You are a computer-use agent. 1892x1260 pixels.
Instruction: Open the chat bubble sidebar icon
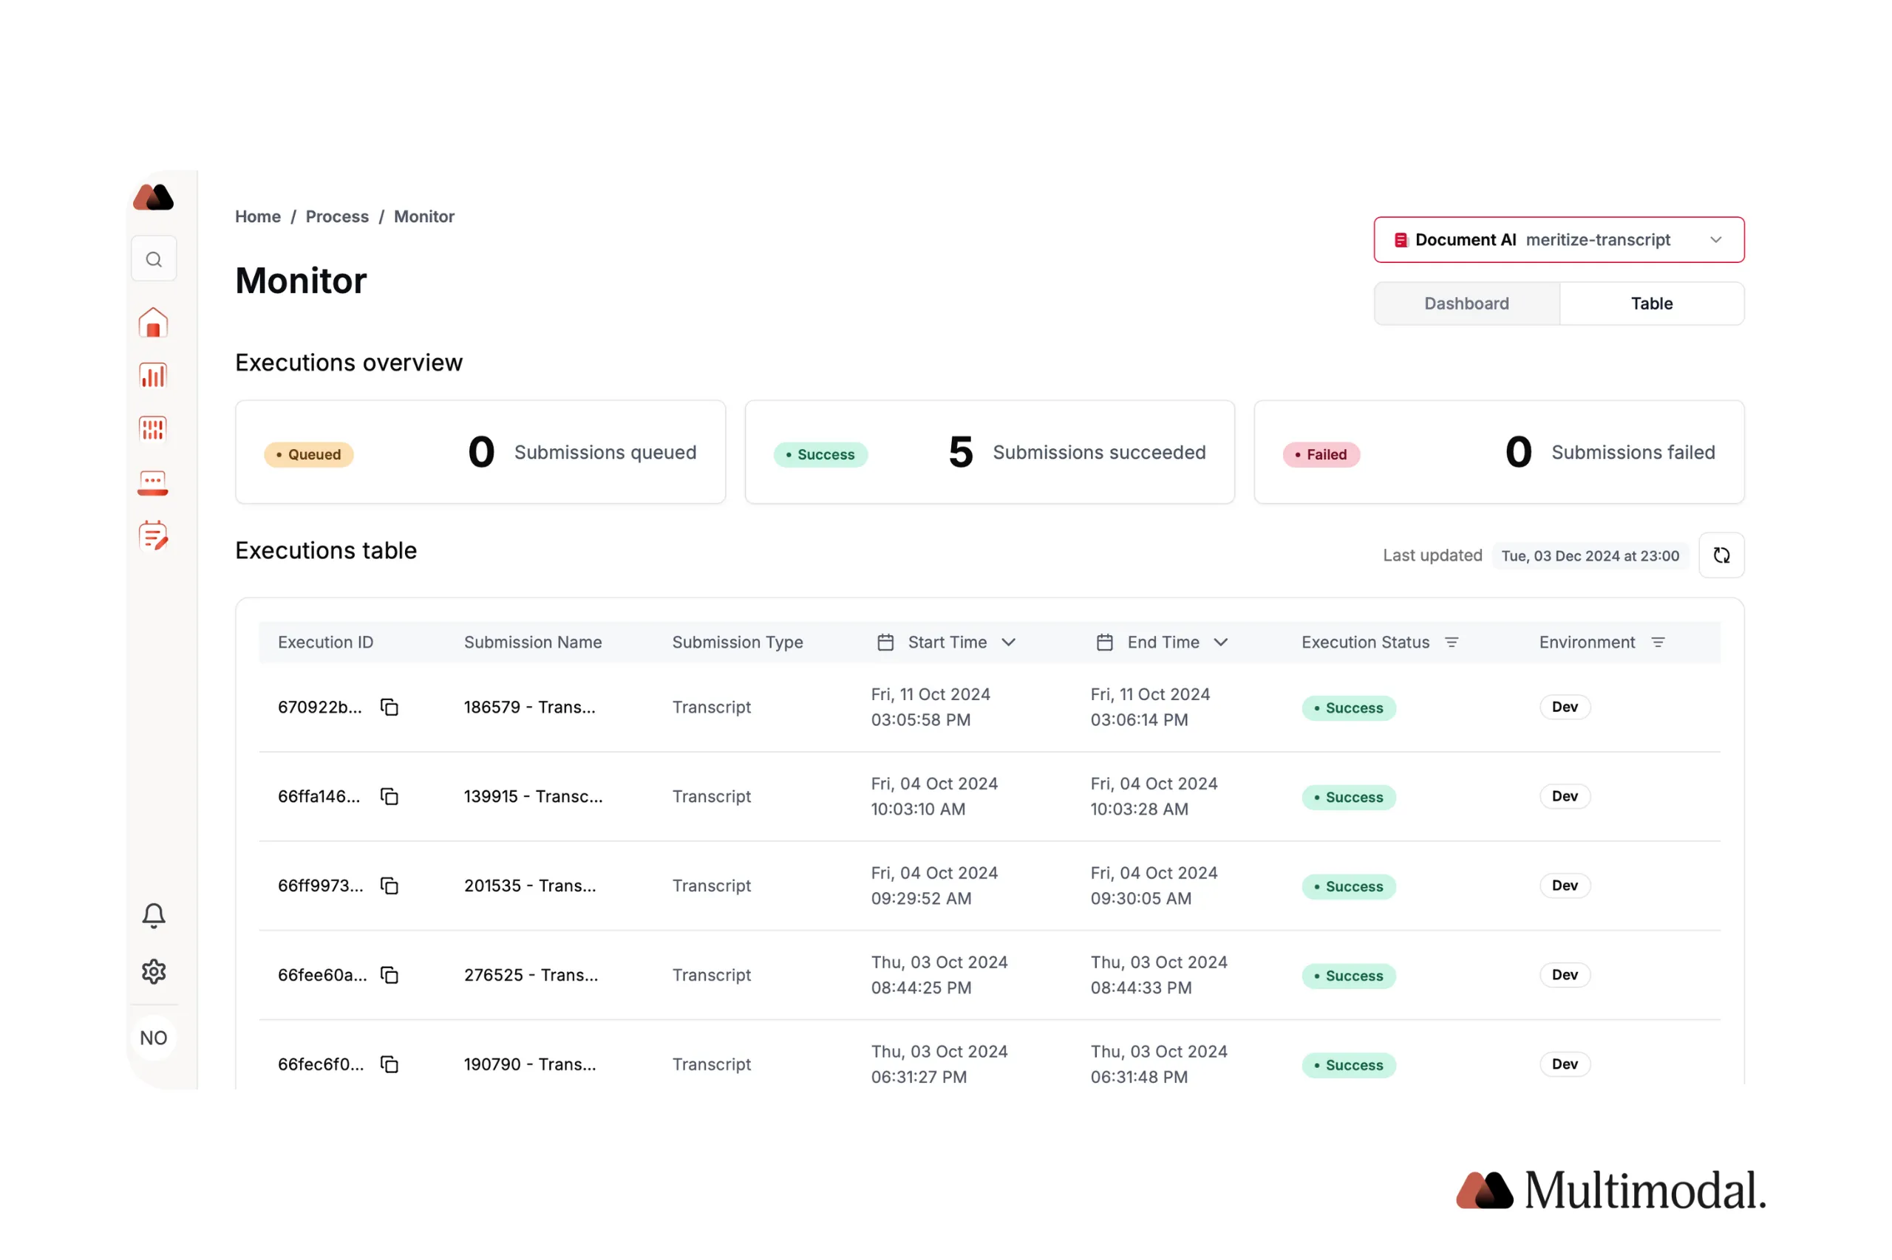(153, 483)
